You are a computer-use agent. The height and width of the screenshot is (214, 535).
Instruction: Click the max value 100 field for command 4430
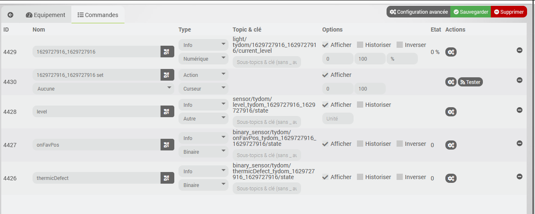click(370, 89)
